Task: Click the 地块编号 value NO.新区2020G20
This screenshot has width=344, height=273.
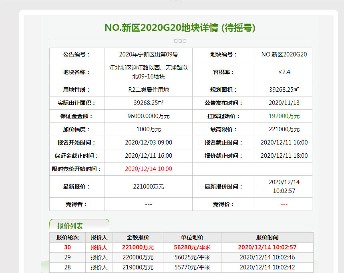Action: click(x=284, y=54)
